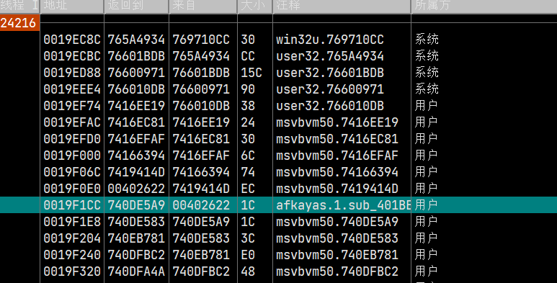Click from-address 769710CC cell

point(201,40)
